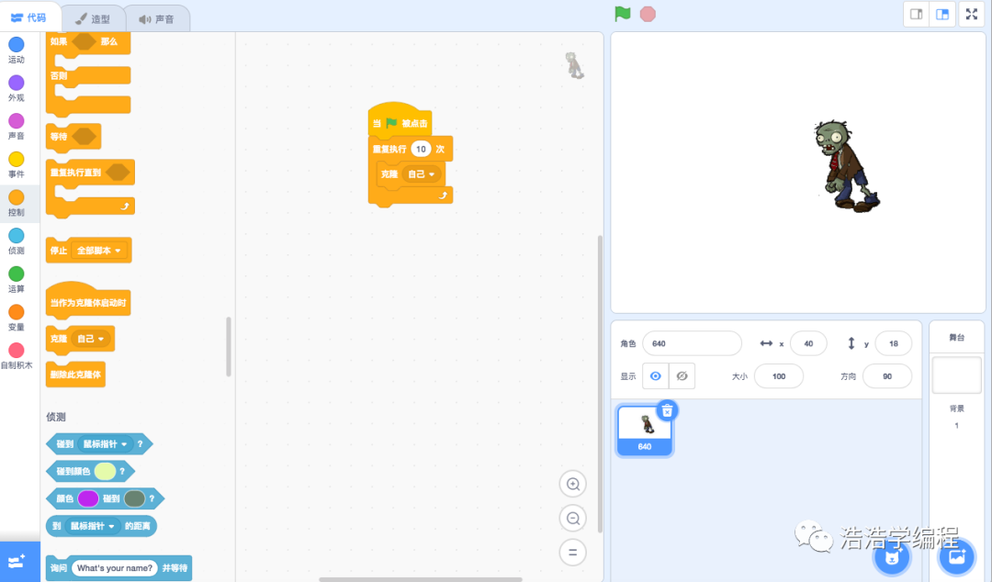Select the 外观 looks category
This screenshot has height=582, width=992.
point(17,88)
